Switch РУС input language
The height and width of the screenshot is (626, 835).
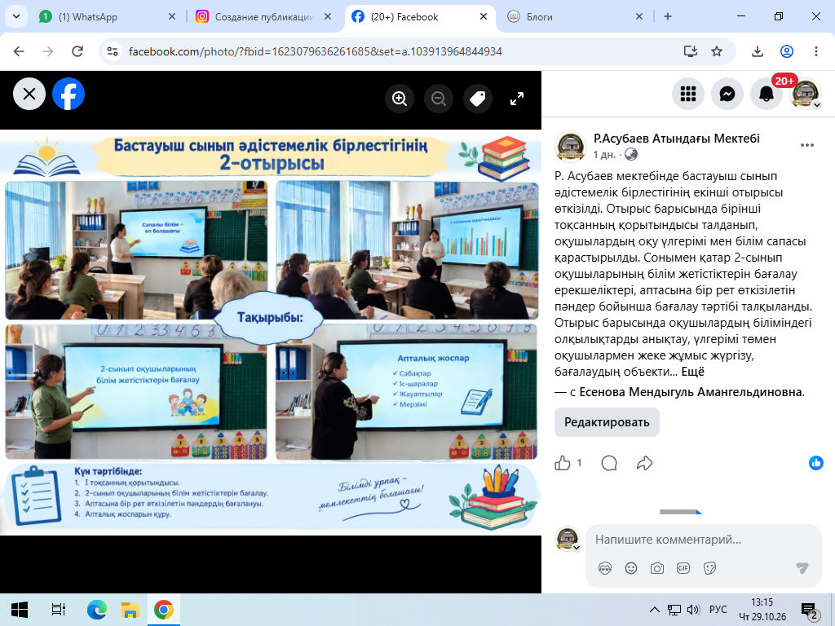pos(718,610)
